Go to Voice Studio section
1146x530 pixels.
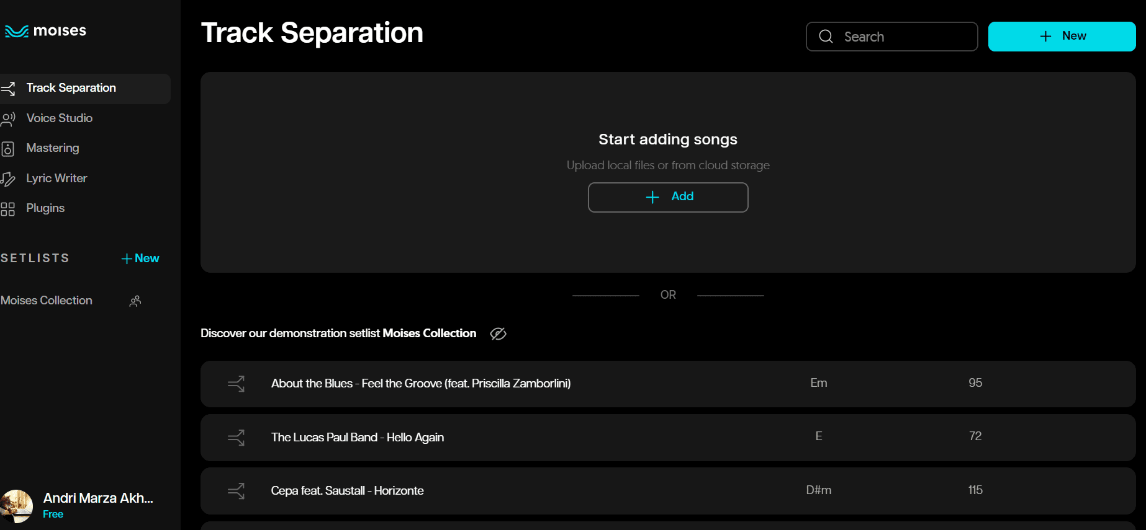tap(60, 118)
